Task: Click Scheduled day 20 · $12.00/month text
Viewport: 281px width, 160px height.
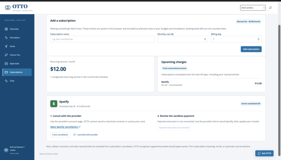Action: pyautogui.click(x=75, y=106)
